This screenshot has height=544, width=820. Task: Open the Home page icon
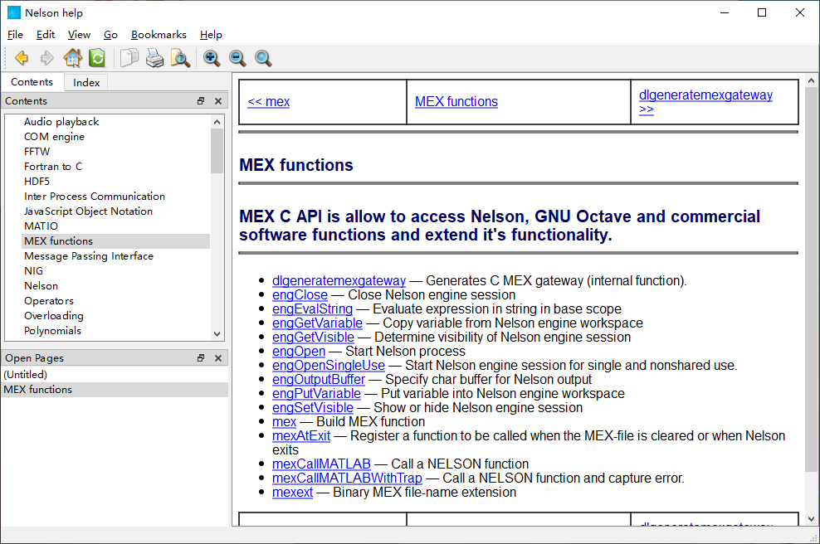tap(73, 58)
